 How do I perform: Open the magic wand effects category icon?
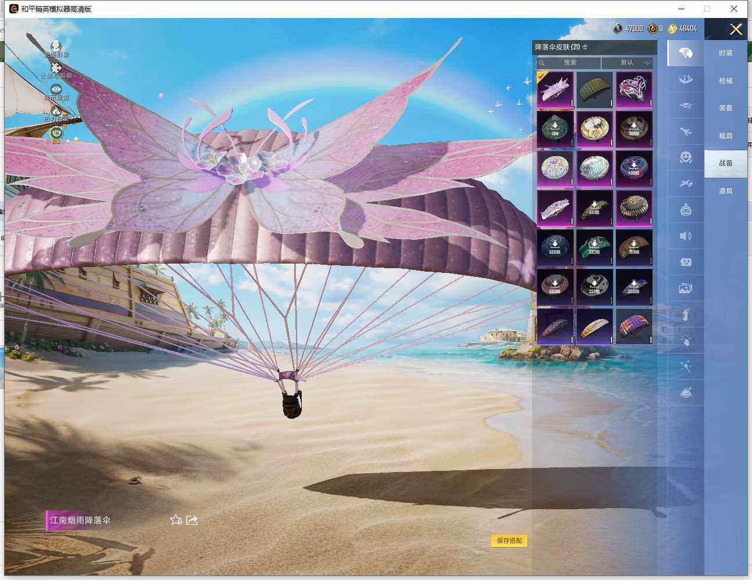point(685,366)
